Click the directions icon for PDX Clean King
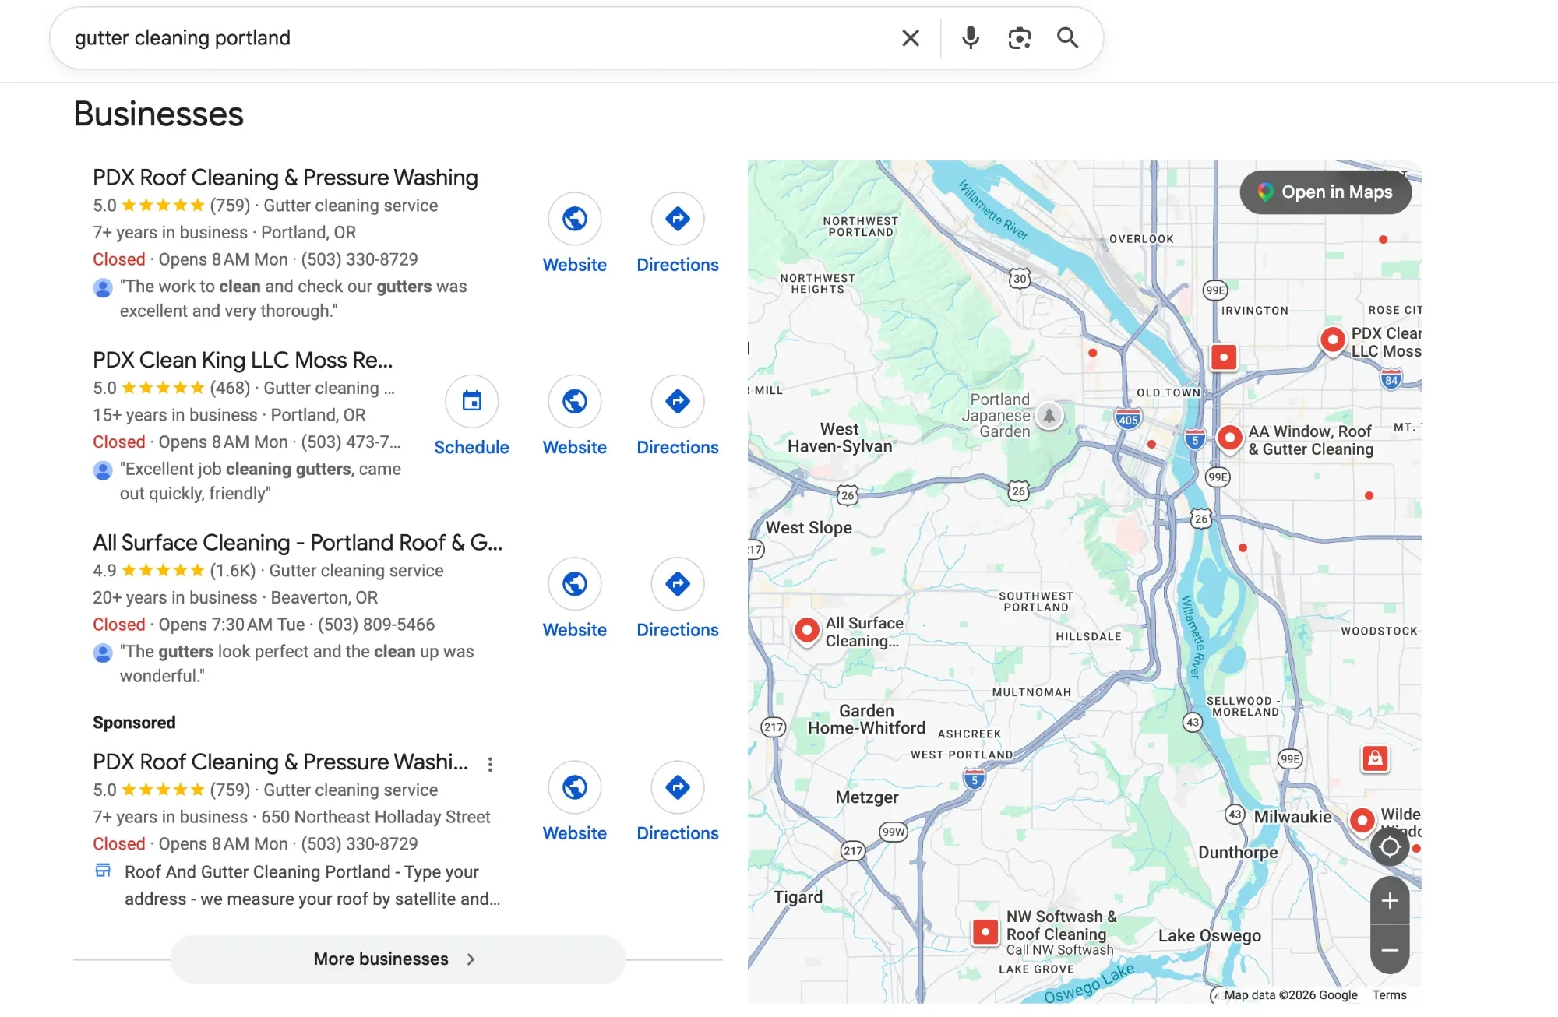Screen dimensions: 1558x1017 678,401
